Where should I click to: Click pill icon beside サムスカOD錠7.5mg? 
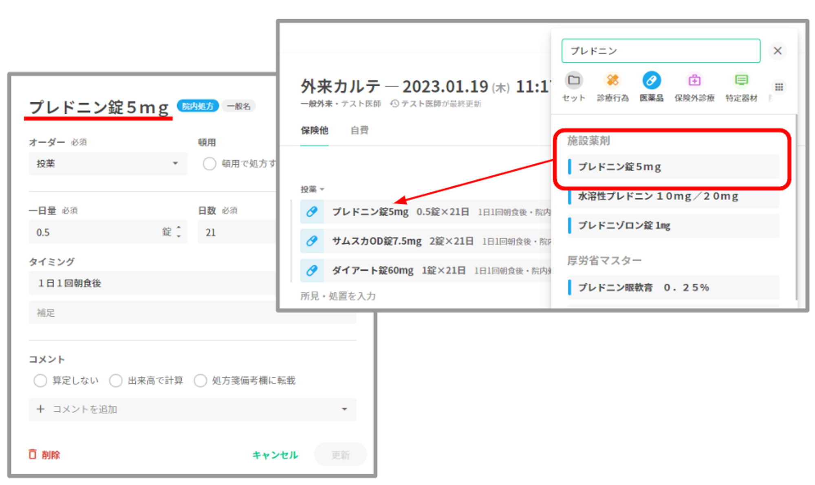pos(312,241)
